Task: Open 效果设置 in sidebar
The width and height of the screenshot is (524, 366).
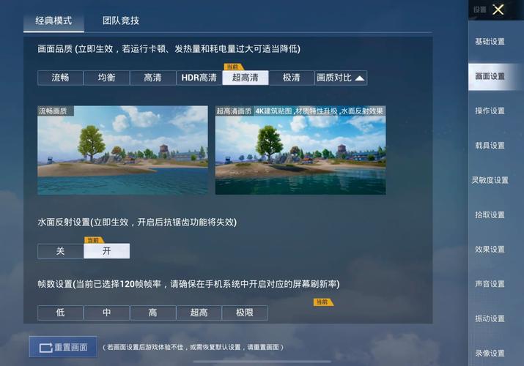Action: click(x=490, y=250)
